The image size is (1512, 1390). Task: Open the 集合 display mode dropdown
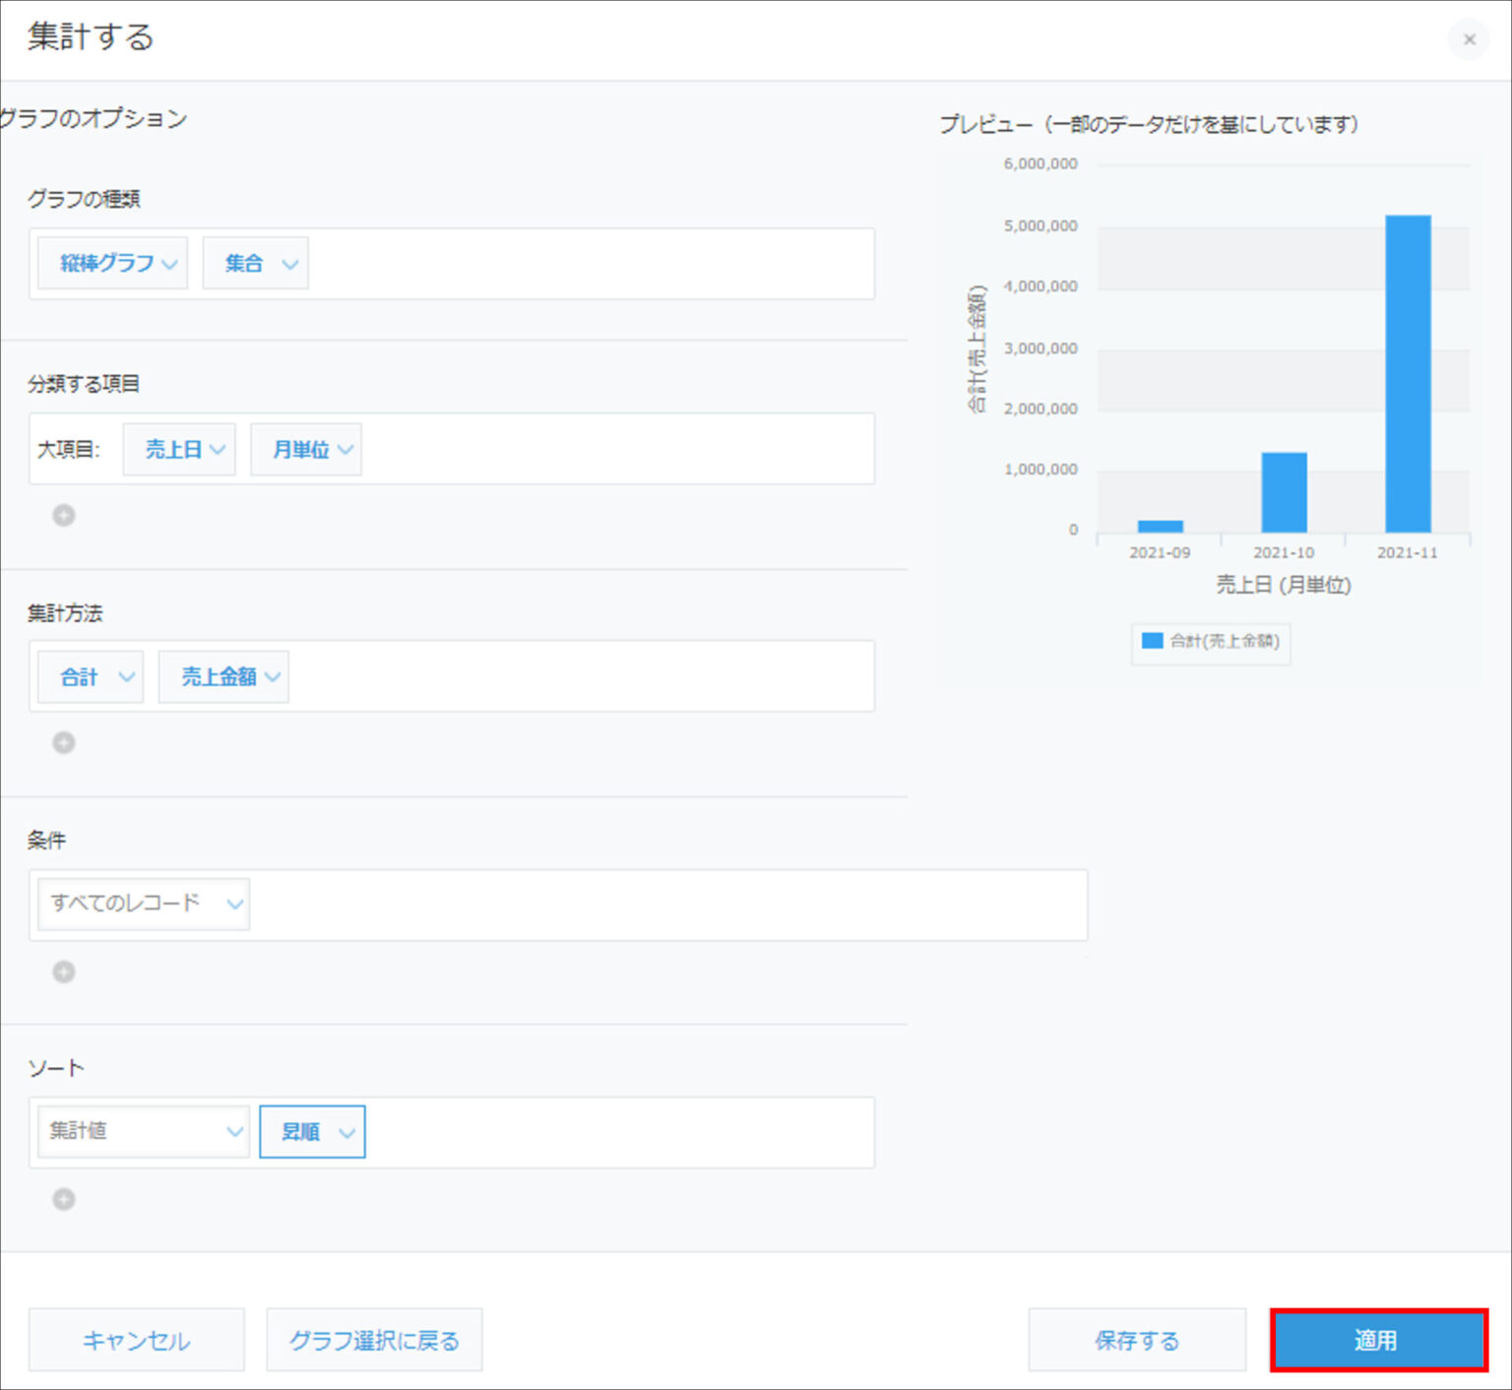tap(256, 263)
